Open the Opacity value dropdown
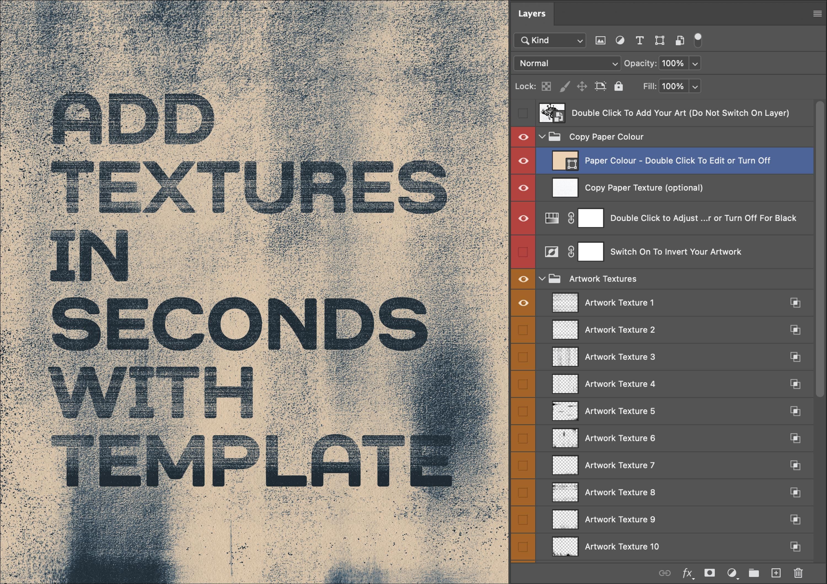 (x=695, y=63)
